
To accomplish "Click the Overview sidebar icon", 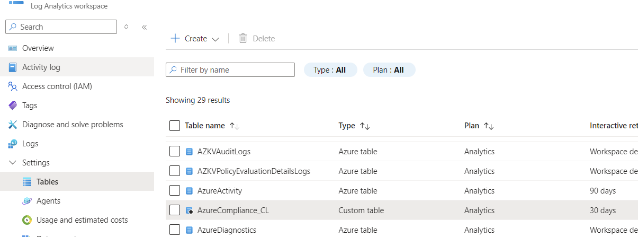I will click(x=13, y=48).
